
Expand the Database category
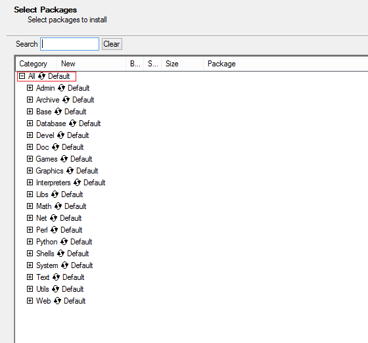coord(30,124)
